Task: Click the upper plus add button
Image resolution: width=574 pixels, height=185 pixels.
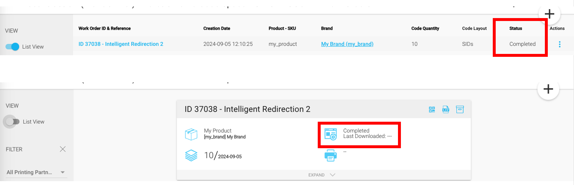Action: [x=549, y=14]
